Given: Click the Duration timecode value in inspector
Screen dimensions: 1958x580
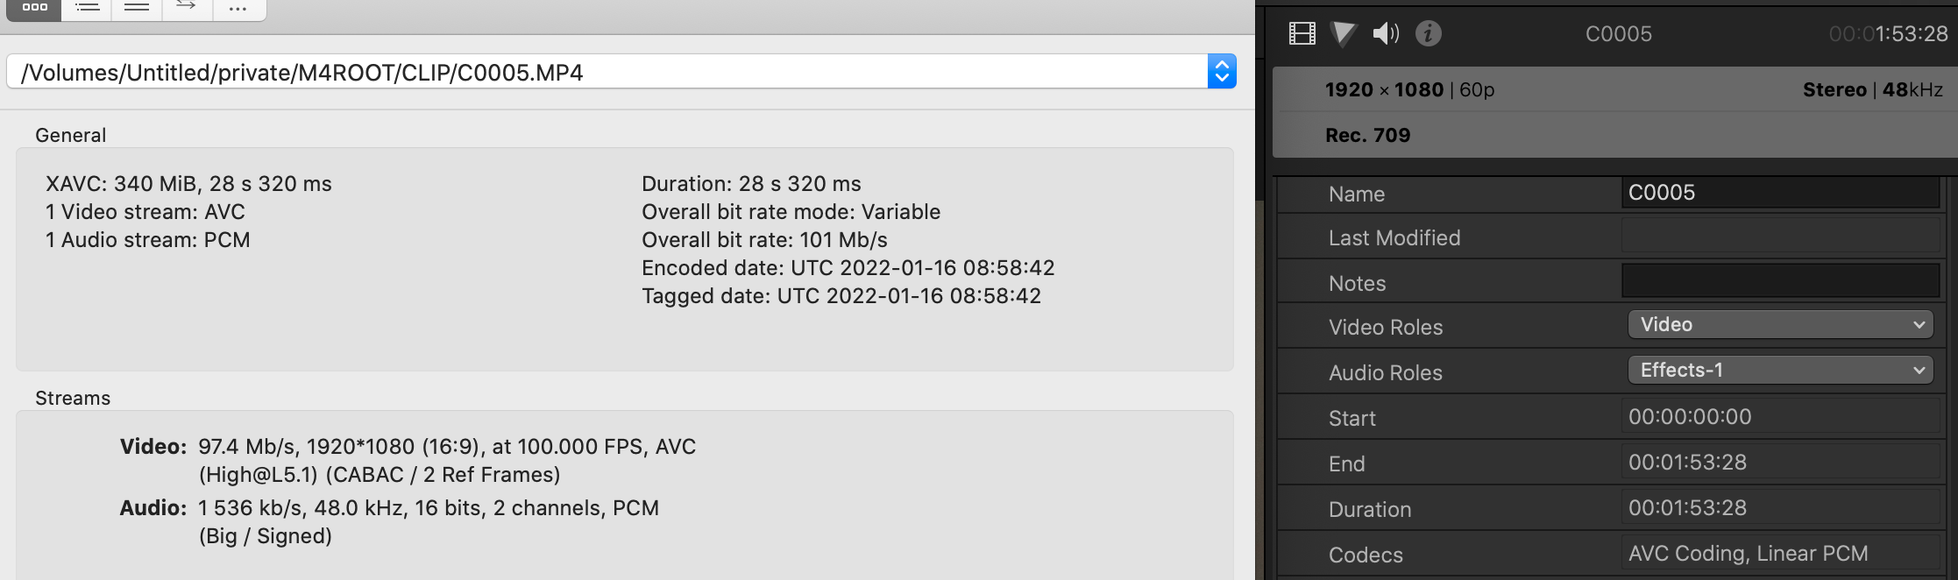Looking at the screenshot, I should (1687, 508).
